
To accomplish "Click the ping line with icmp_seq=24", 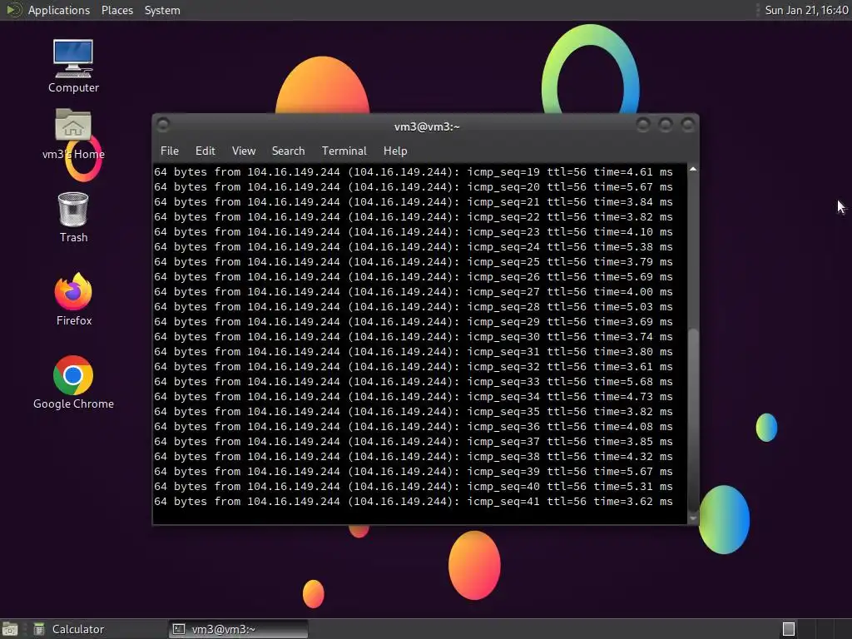I will click(413, 246).
